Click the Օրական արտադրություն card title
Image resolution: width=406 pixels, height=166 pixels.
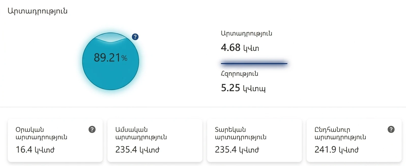(x=41, y=133)
